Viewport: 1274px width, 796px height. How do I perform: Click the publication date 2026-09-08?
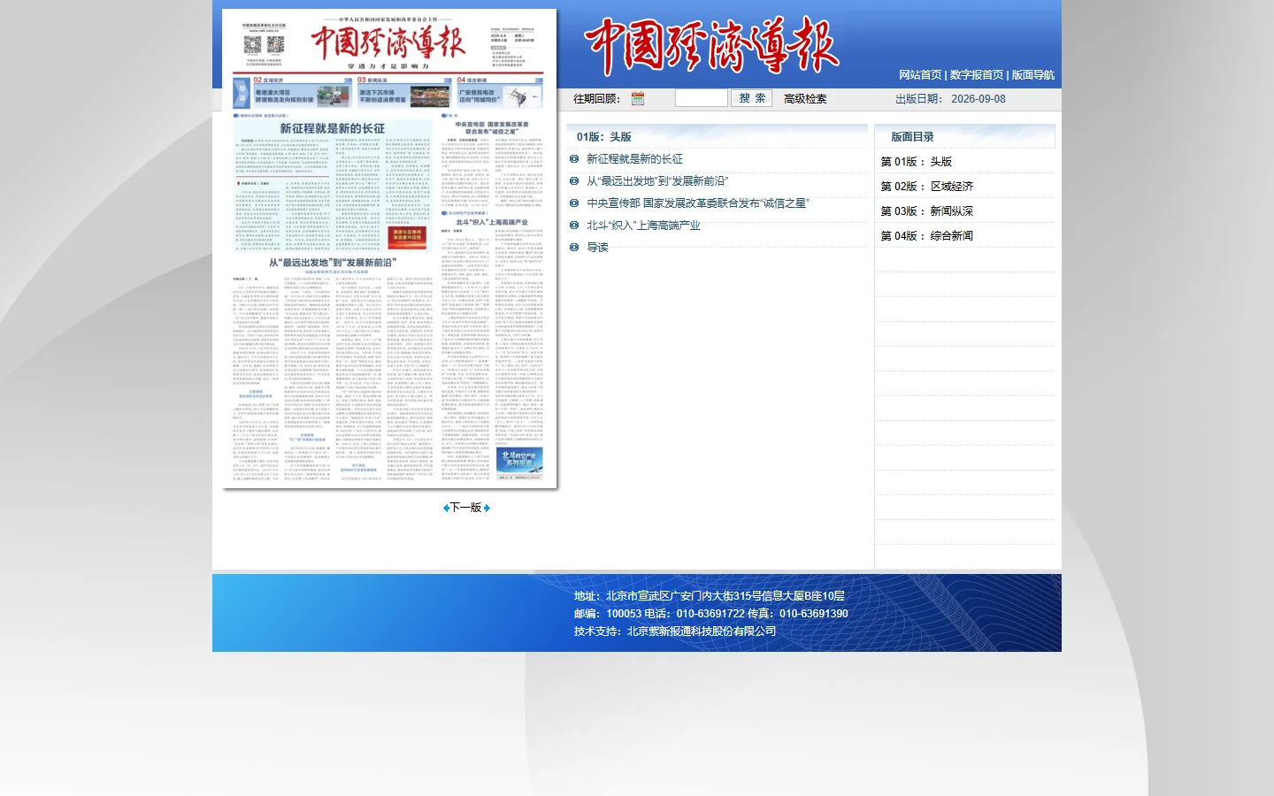(x=979, y=99)
